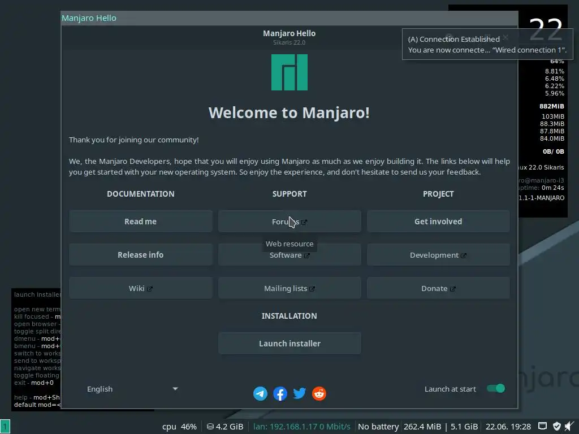Click the 'exit - mod+0' shortcut line
Viewport: 579px width, 434px height.
click(33, 383)
